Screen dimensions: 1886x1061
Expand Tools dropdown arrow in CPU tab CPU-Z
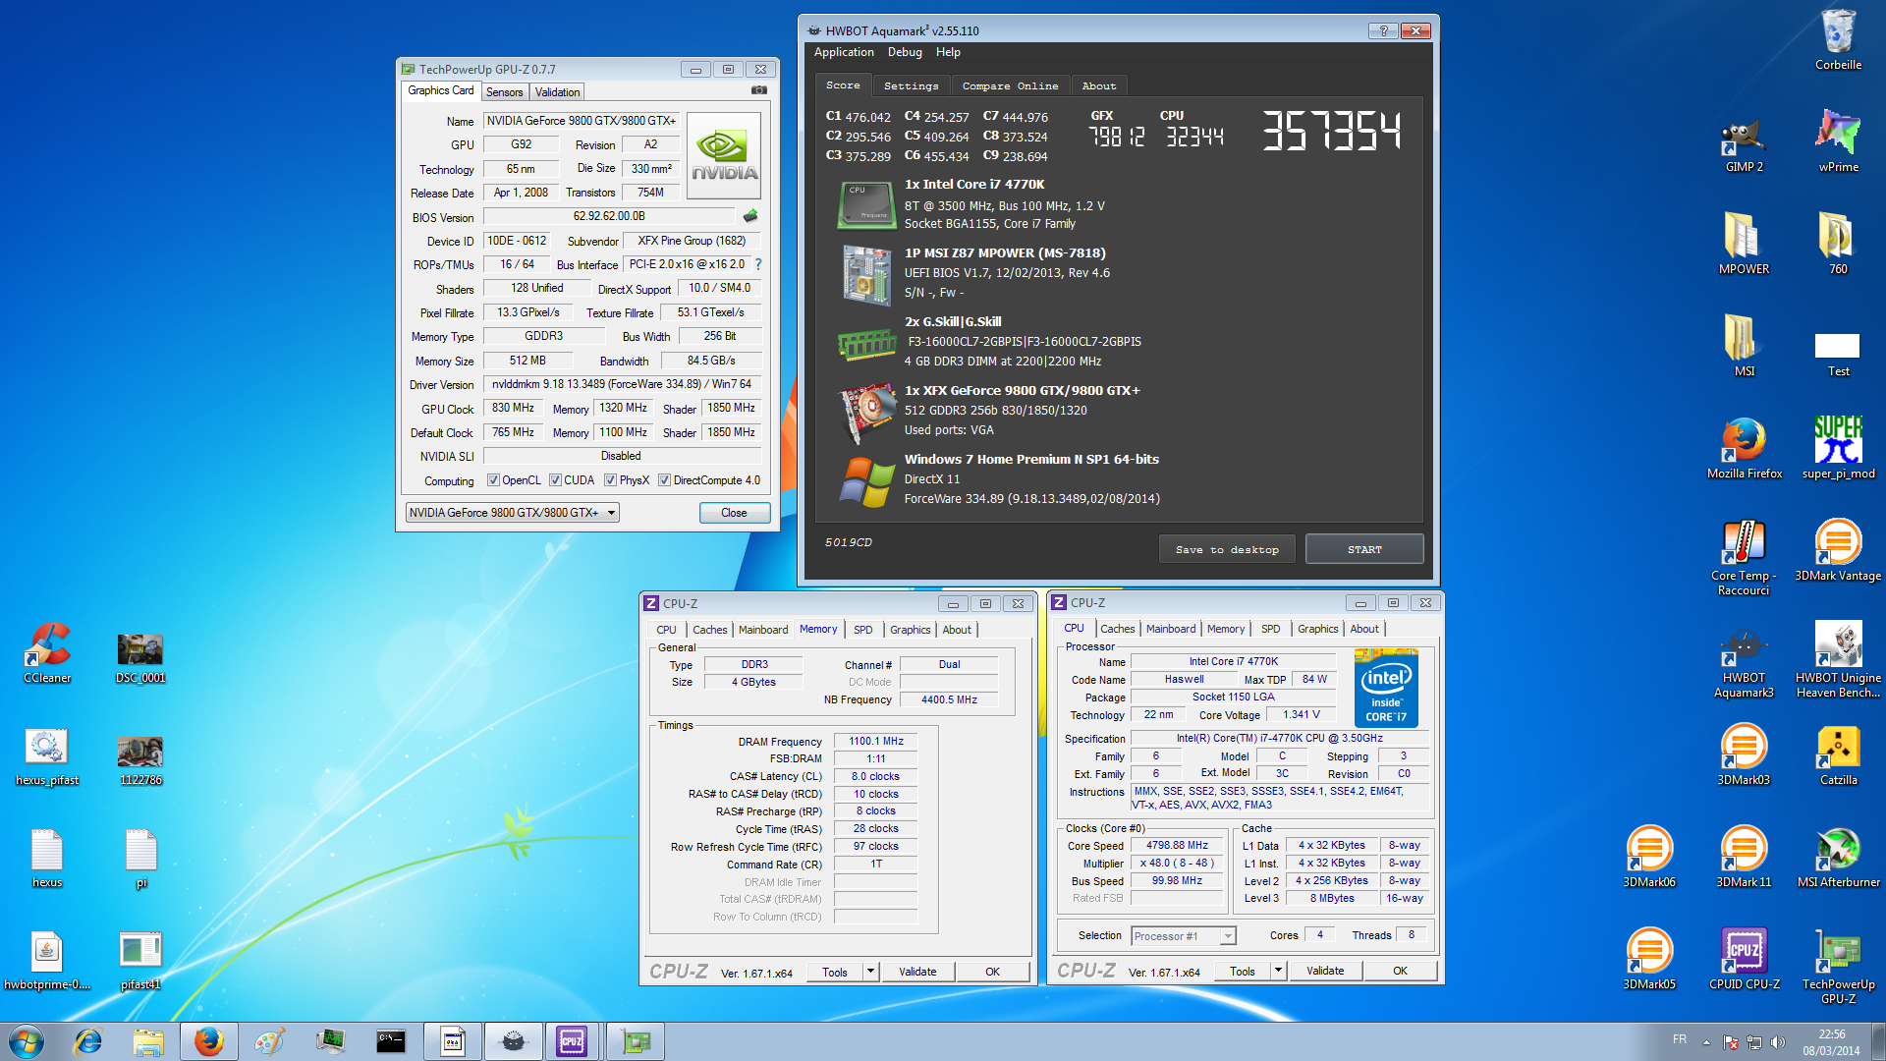click(x=1278, y=971)
